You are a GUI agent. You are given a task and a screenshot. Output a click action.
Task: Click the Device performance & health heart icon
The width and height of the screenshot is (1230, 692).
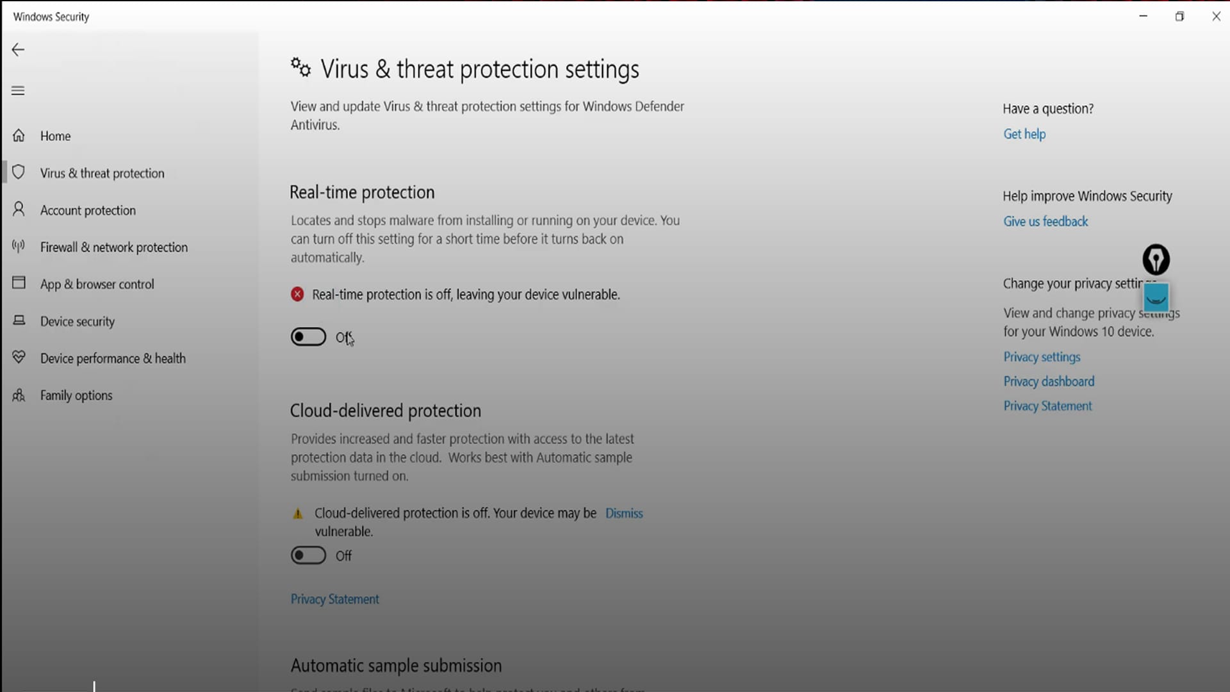pyautogui.click(x=19, y=358)
